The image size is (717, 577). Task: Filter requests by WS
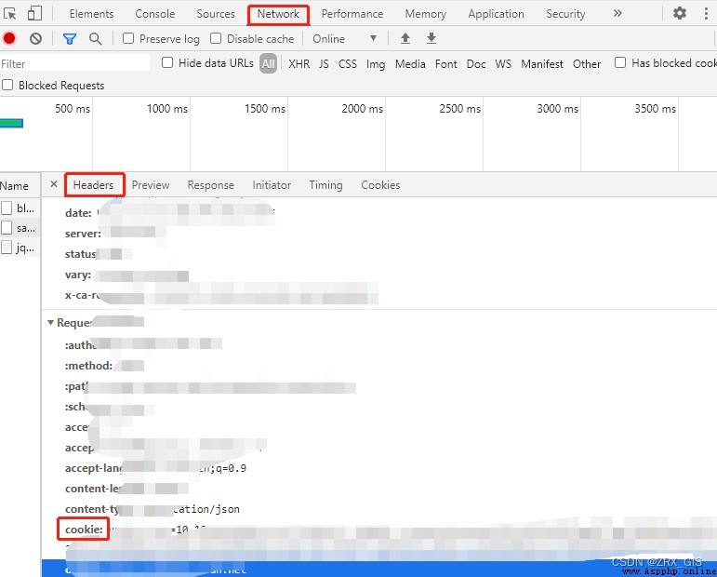[x=503, y=63]
